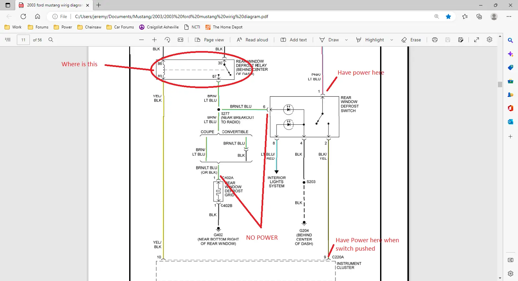518x281 pixels.
Task: Switch to Page view
Action: click(x=209, y=40)
